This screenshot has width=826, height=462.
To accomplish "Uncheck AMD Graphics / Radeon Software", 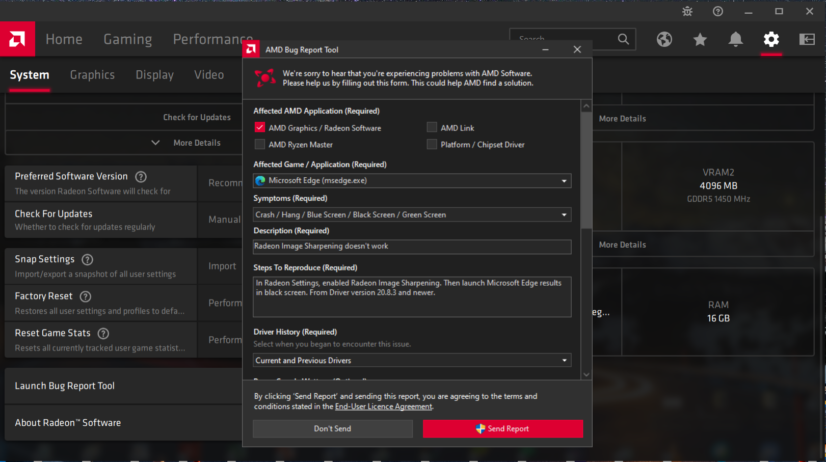I will click(260, 127).
